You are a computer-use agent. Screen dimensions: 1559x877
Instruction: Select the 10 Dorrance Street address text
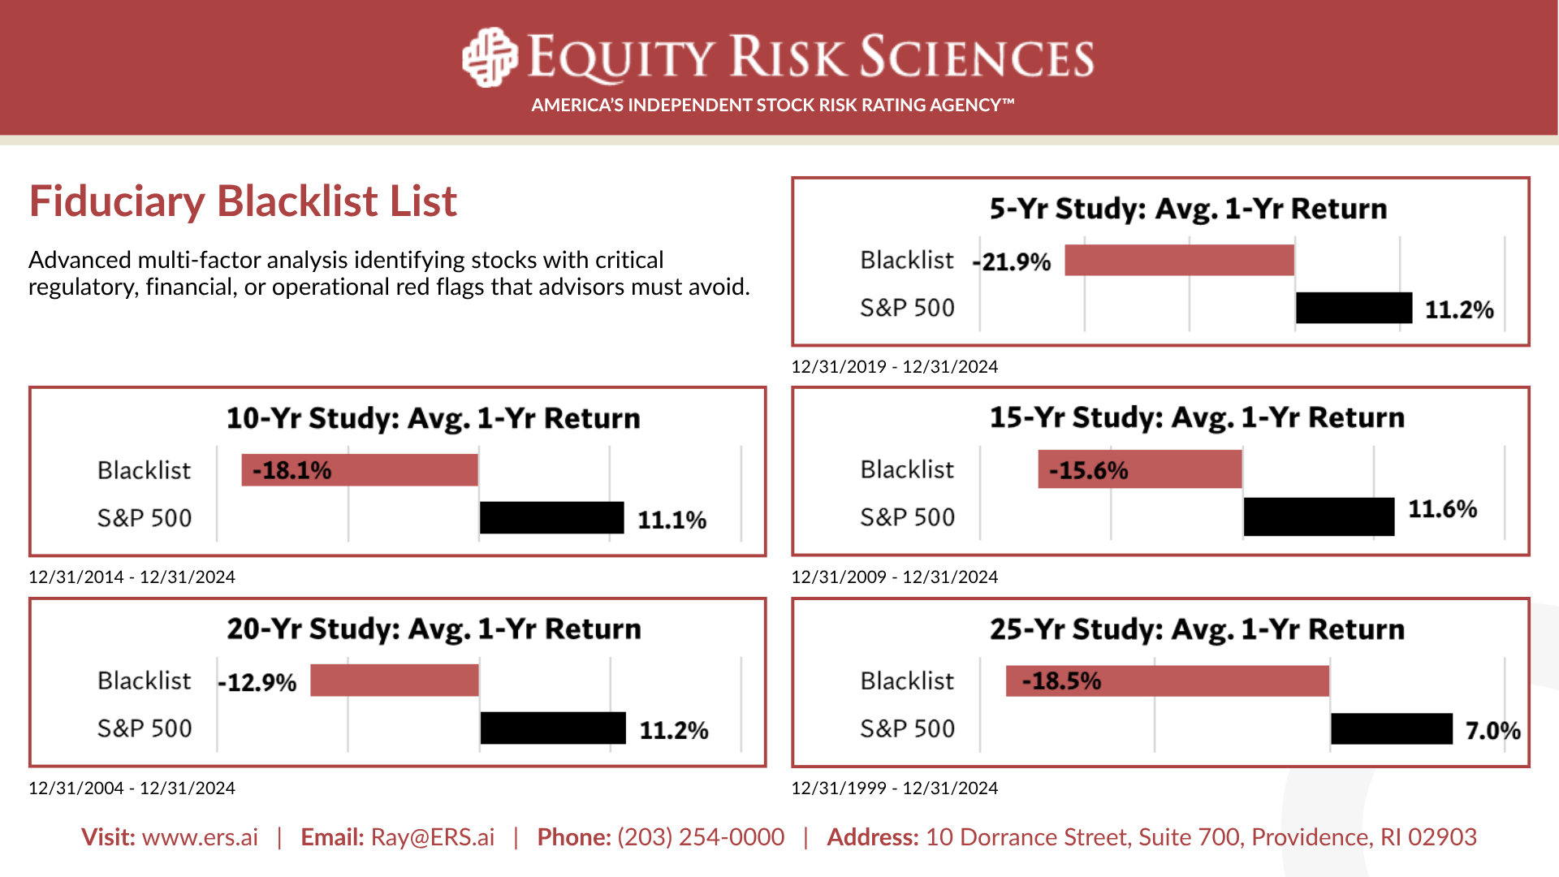1200,837
